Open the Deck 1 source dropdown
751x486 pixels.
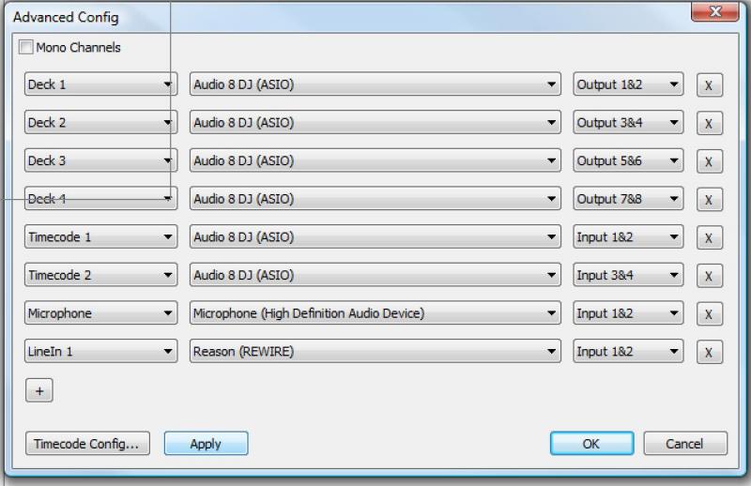100,84
